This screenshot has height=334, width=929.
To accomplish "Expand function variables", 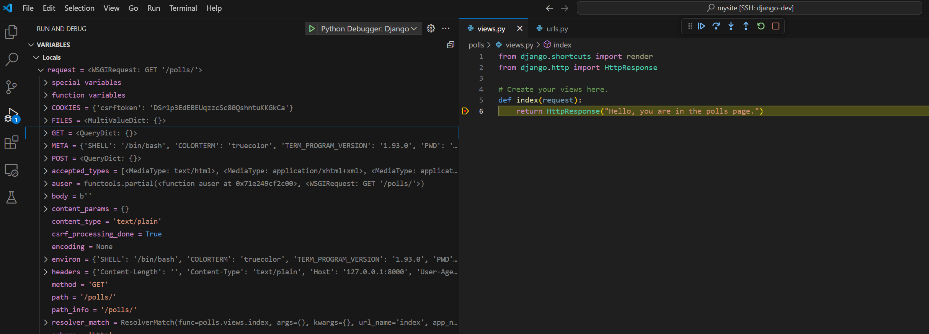I will [46, 95].
